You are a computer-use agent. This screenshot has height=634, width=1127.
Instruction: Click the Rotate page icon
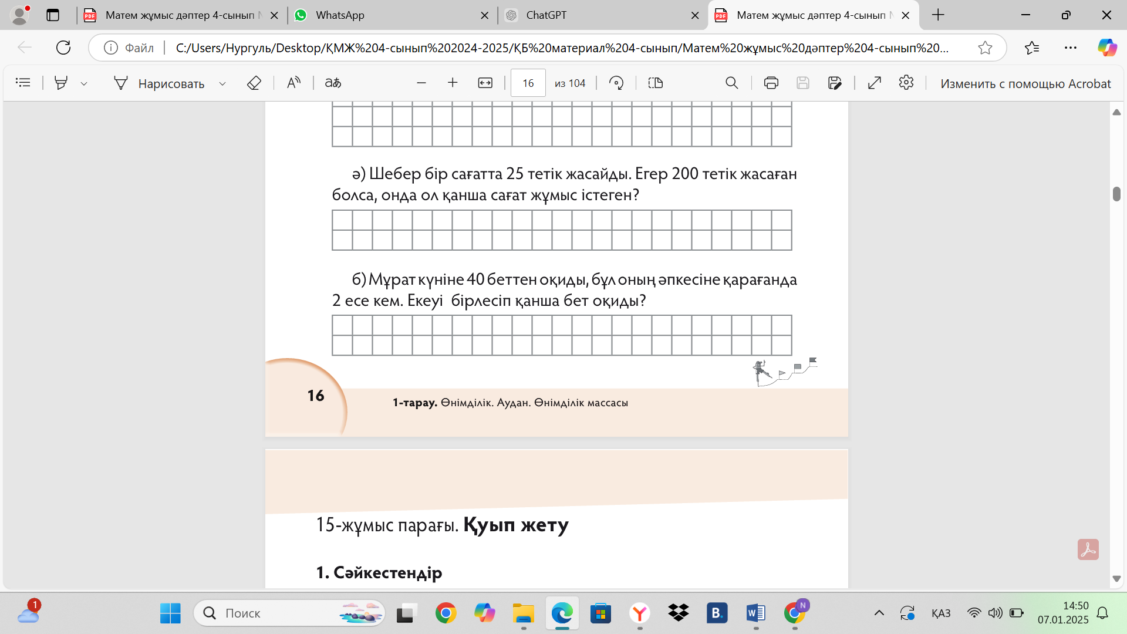[x=616, y=83]
